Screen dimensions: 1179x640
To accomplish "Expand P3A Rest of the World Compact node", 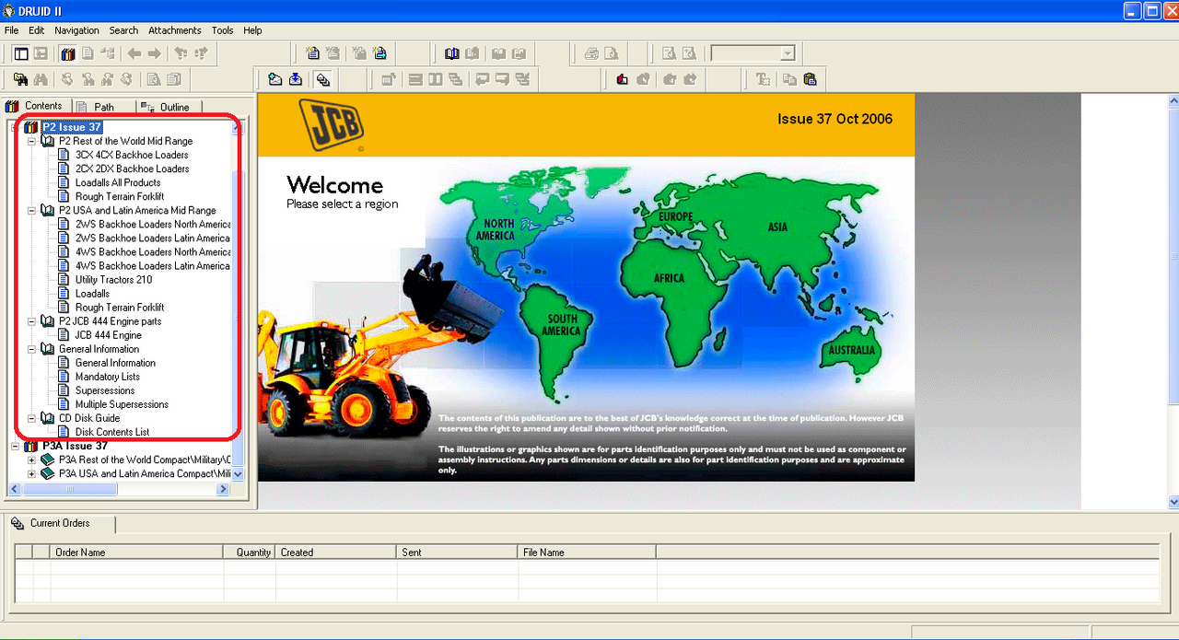I will [x=32, y=460].
